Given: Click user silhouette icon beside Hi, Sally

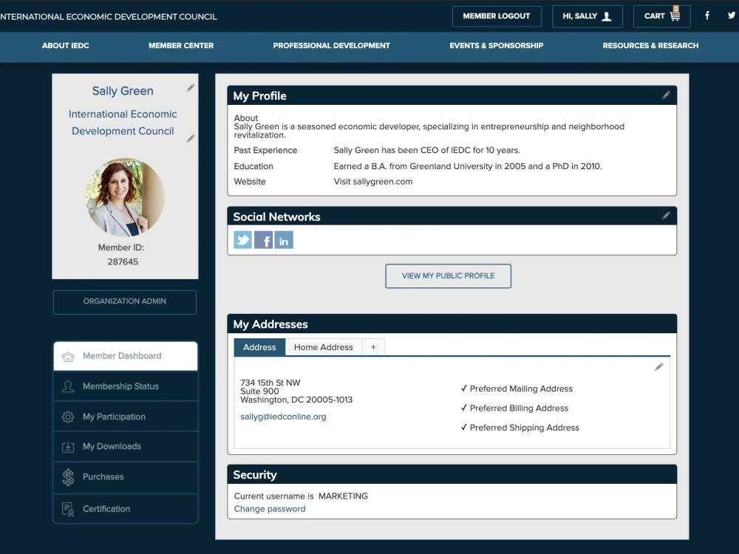Looking at the screenshot, I should (607, 16).
